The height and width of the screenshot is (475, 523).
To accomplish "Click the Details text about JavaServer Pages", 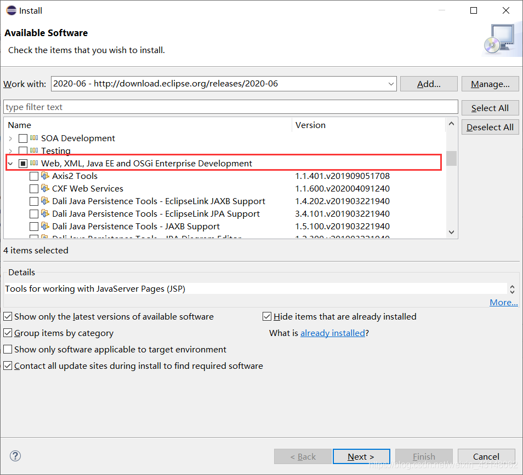I will point(95,288).
